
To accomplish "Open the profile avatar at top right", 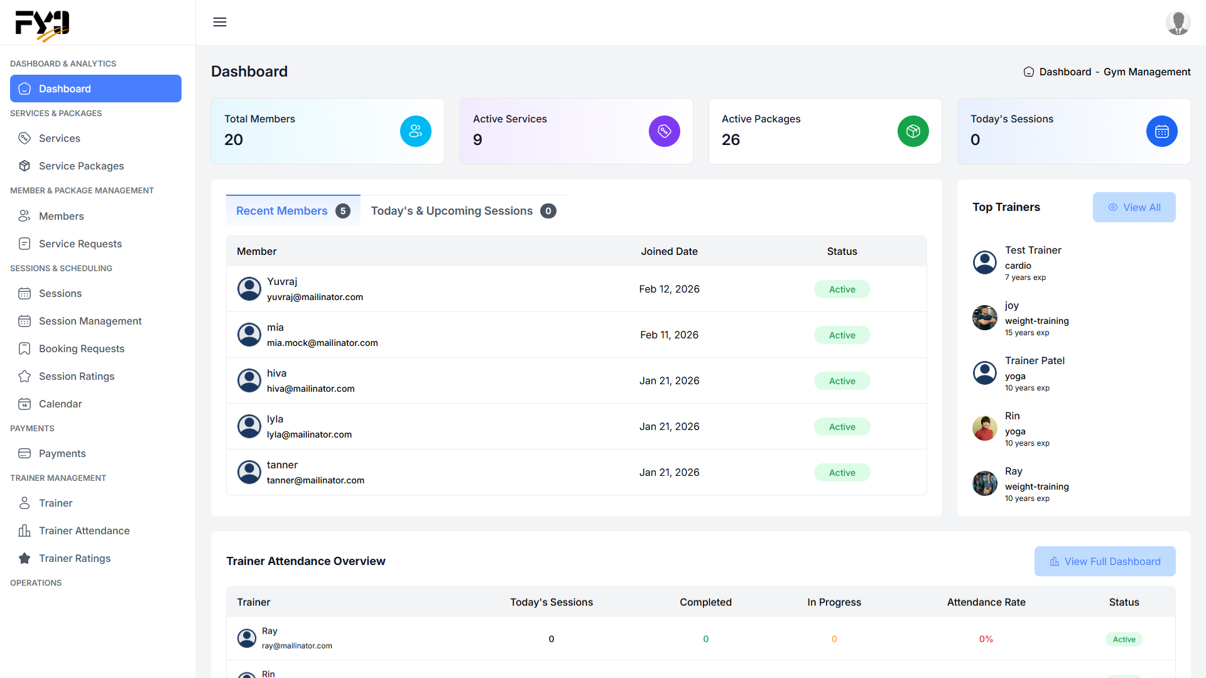I will [x=1178, y=23].
